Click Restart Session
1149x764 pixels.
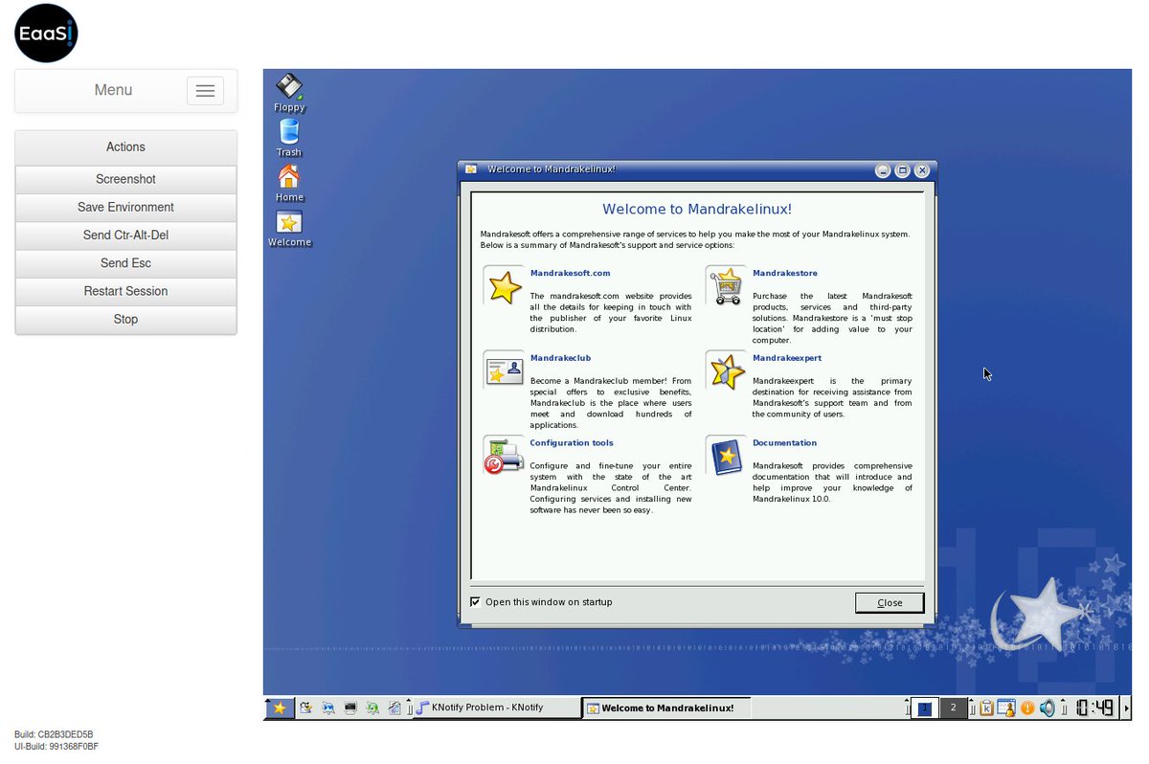[125, 291]
